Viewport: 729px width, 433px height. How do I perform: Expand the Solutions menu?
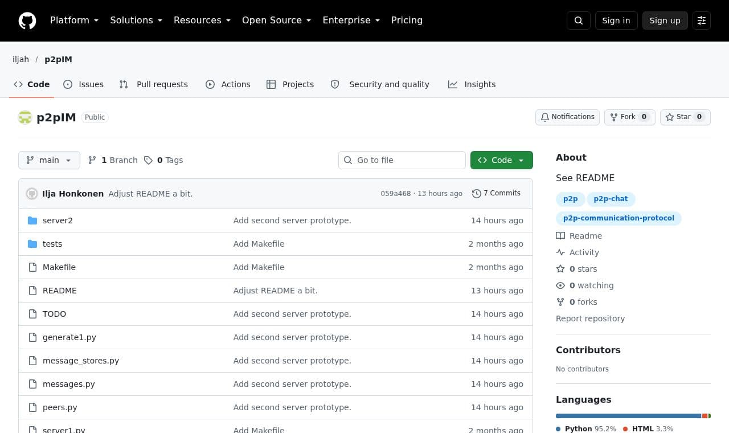coord(136,21)
